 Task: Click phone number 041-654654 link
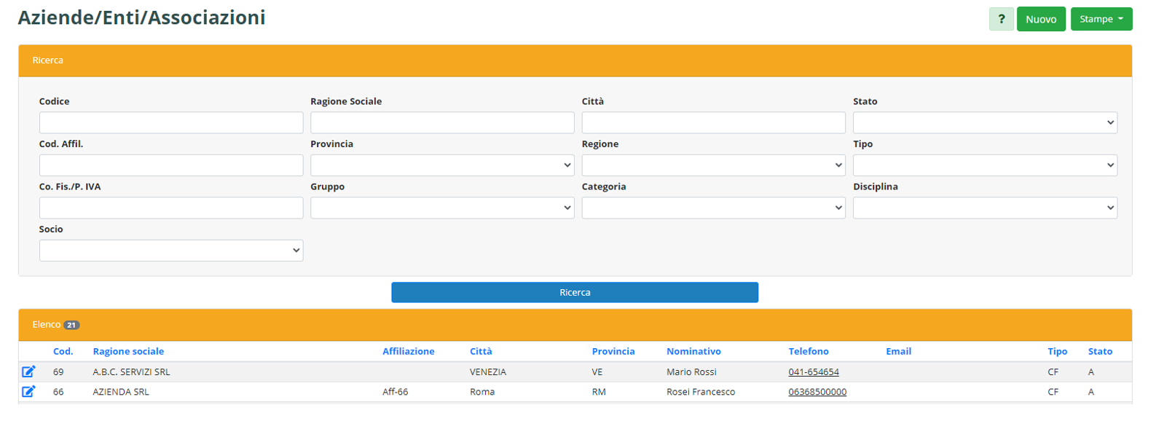[813, 371]
